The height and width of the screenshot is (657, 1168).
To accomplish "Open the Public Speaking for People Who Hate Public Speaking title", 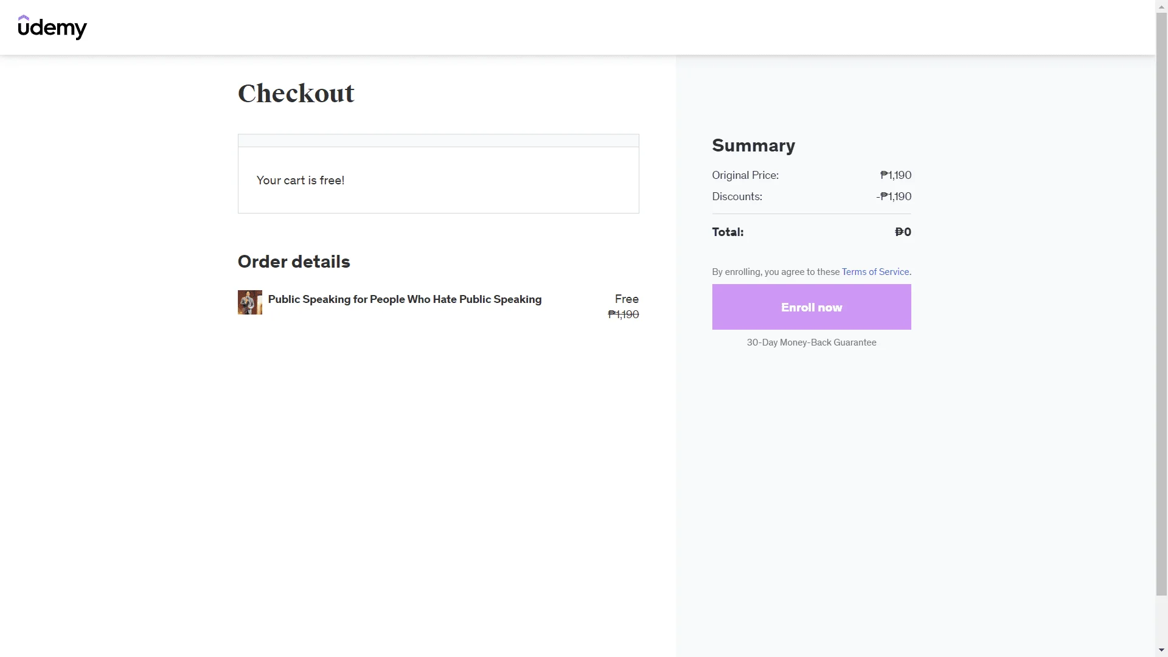I will click(405, 299).
